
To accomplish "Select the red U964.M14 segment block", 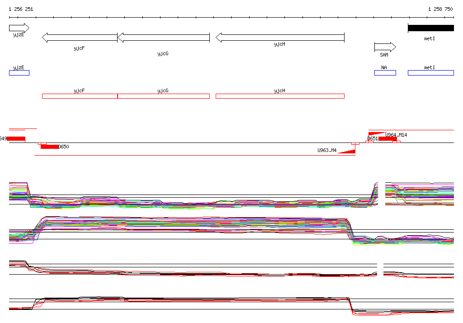I will pyautogui.click(x=387, y=139).
